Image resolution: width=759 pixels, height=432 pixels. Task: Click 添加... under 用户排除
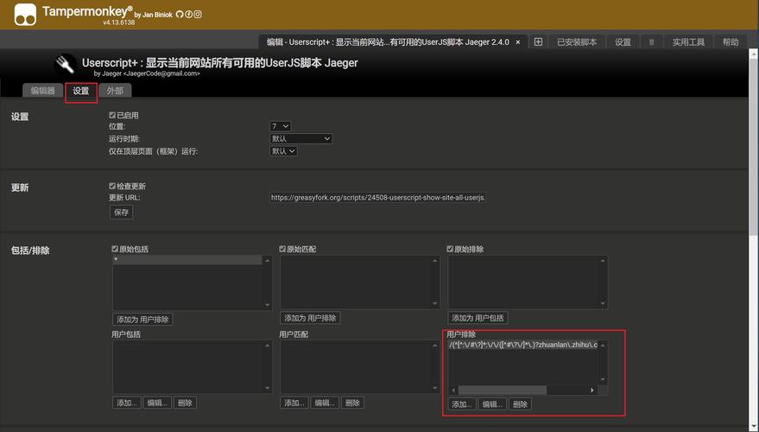point(462,404)
